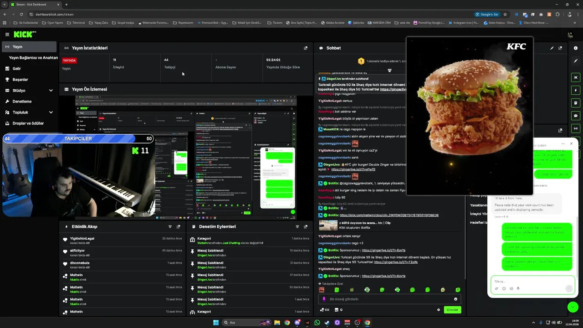Screen dimensions: 583x328
Task: Click the YigitisNotLegal entry in Etkinlik Akışı
Action: [x=123, y=241]
